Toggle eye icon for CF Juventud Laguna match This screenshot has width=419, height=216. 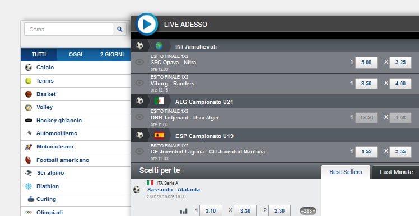[139, 151]
